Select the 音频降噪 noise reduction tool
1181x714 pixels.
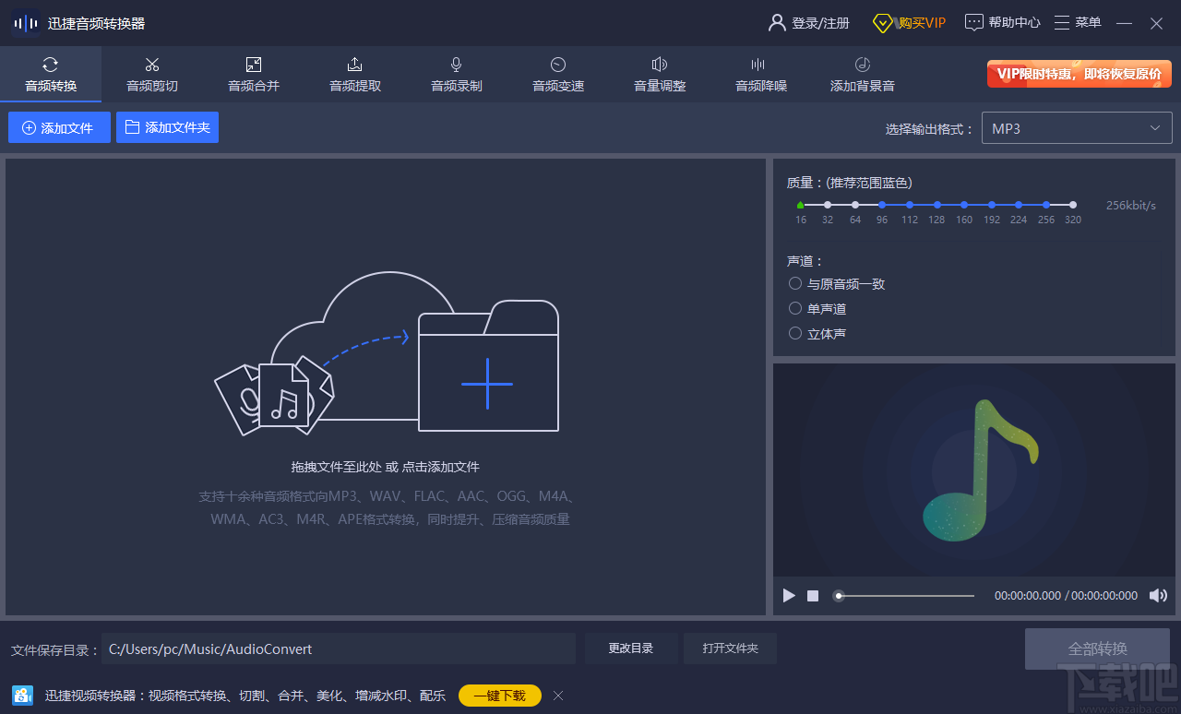click(760, 74)
